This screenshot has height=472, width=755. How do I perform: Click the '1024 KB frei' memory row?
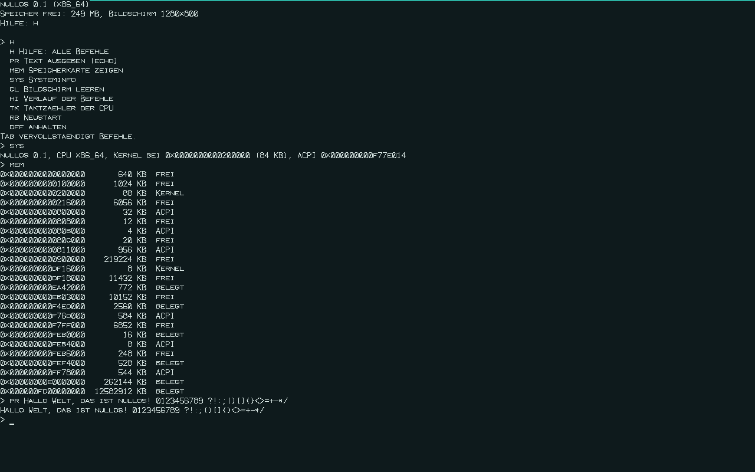pos(87,183)
